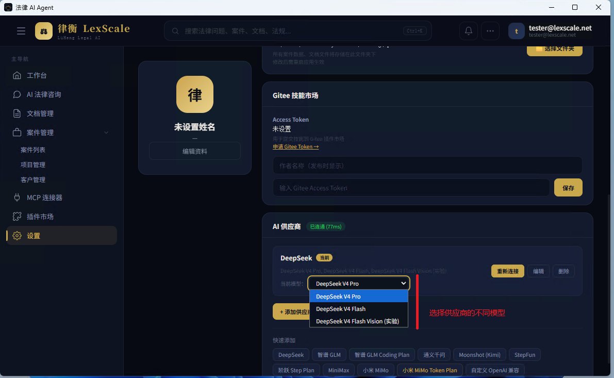Click 删除 for DeepSeek provider

(x=563, y=271)
